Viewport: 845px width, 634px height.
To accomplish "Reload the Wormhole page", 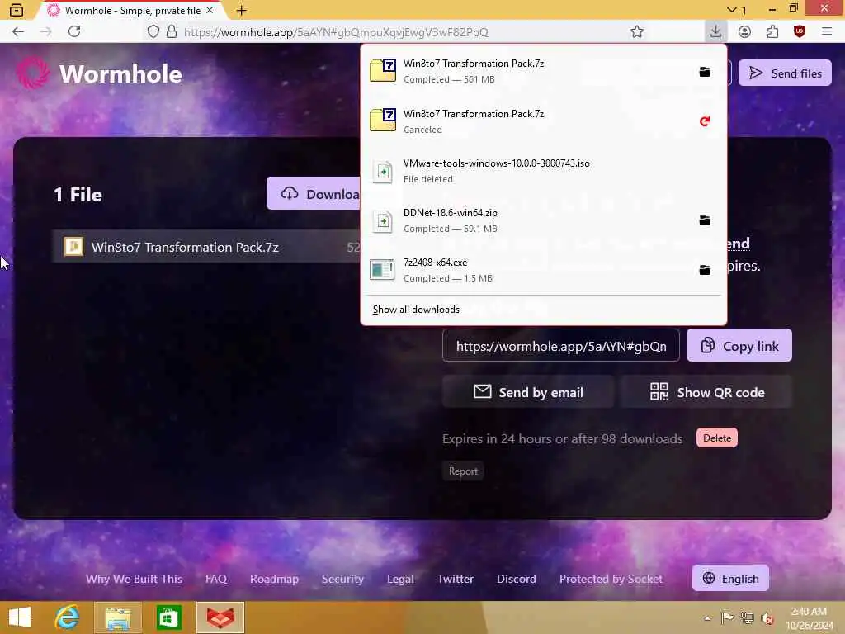I will pyautogui.click(x=74, y=32).
